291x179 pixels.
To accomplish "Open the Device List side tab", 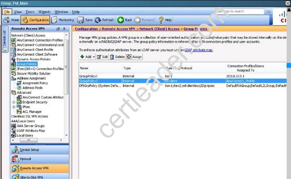I will pyautogui.click(x=5, y=39).
